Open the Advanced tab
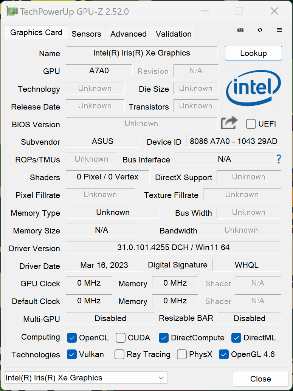293x391 pixels. 128,34
